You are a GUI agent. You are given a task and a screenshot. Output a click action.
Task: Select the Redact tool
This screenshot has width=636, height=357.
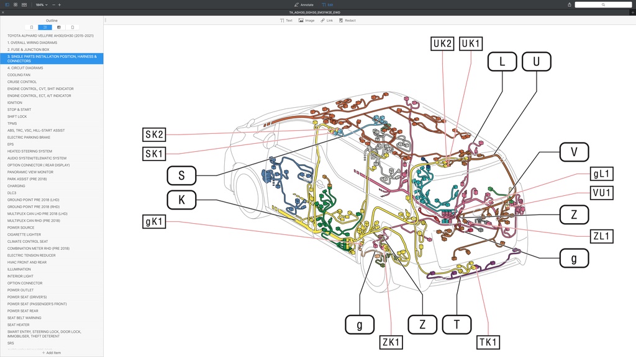click(347, 20)
